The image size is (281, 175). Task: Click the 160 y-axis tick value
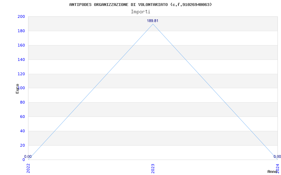(x=21, y=45)
